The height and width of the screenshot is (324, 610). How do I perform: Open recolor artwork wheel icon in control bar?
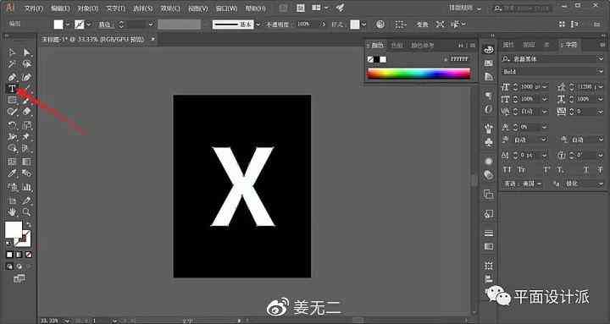tap(380, 25)
